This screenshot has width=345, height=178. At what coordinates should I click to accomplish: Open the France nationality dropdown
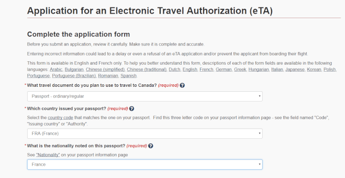coord(145,164)
